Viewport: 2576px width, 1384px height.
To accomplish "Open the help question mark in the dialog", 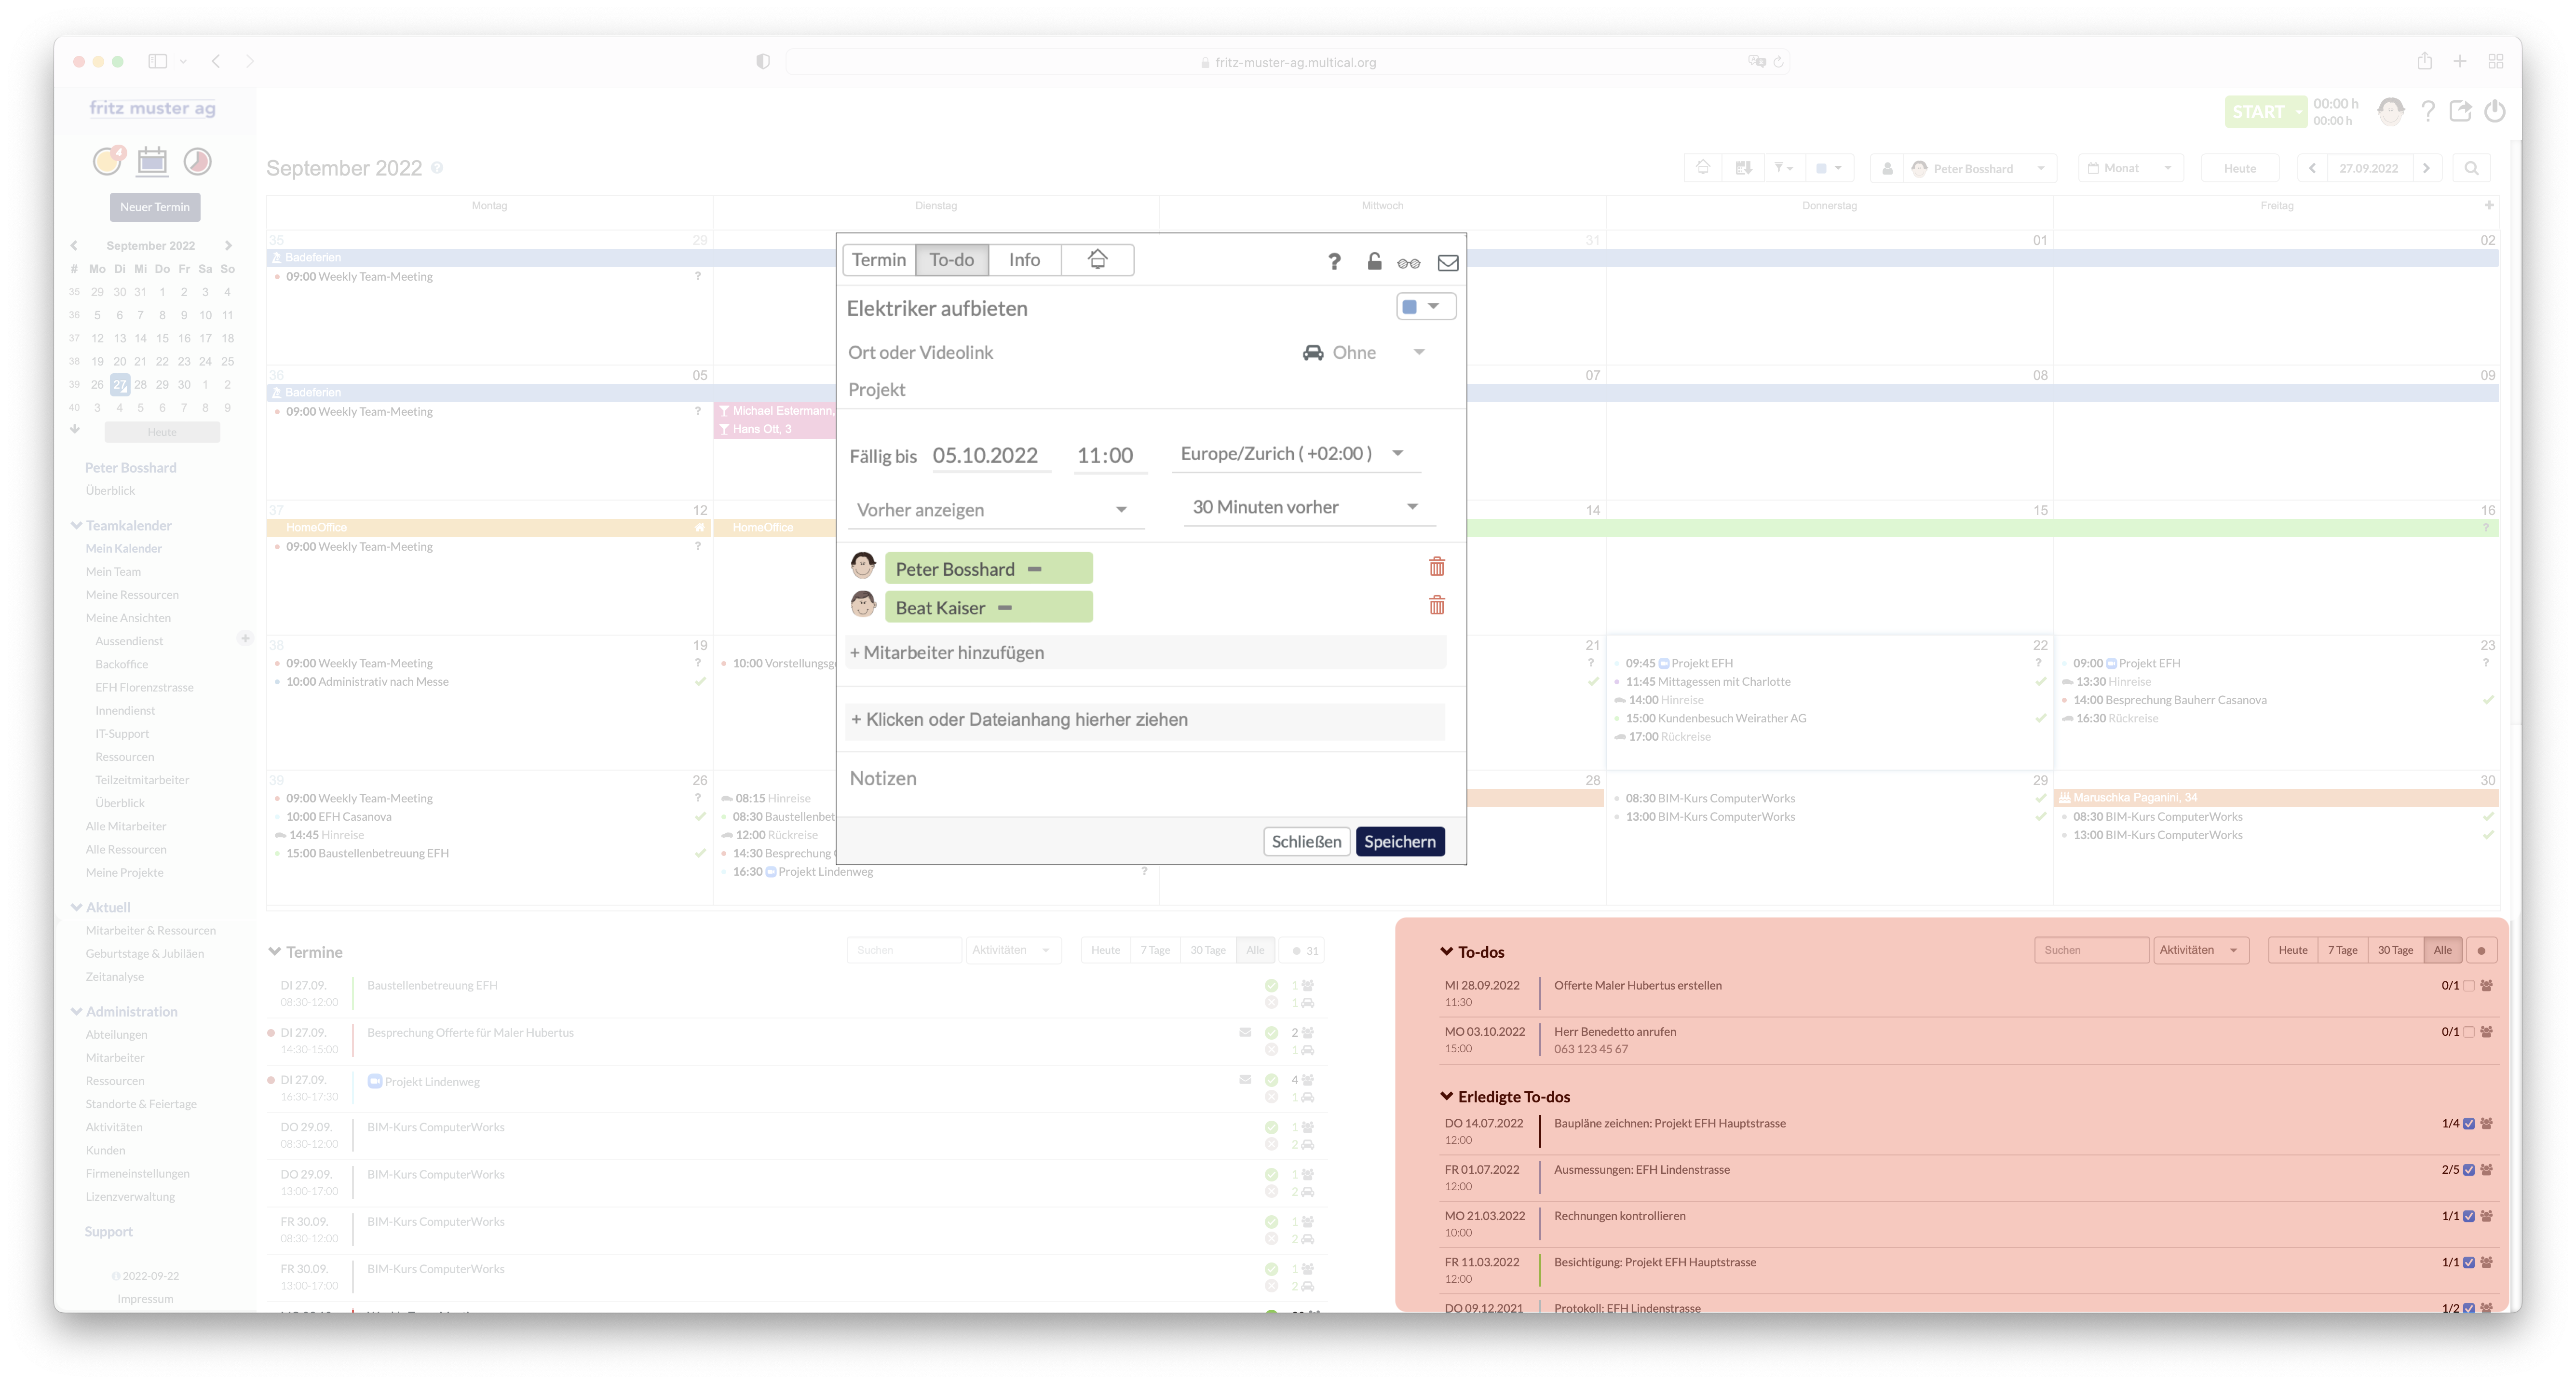I will click(x=1334, y=262).
